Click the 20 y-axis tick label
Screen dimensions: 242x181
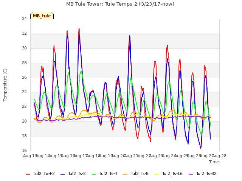(24, 121)
